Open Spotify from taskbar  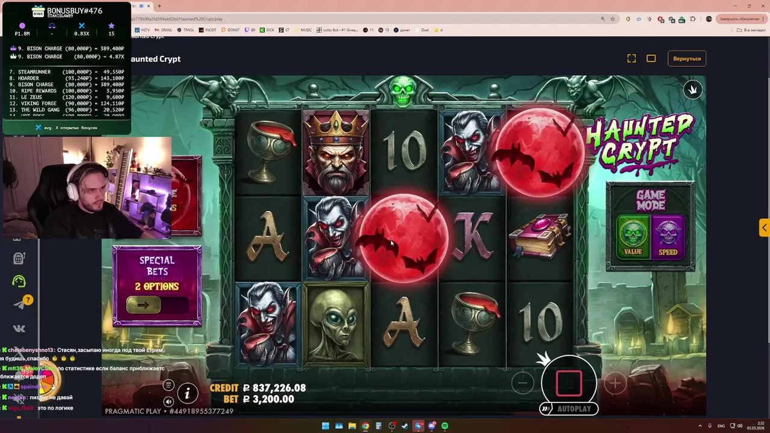445,426
